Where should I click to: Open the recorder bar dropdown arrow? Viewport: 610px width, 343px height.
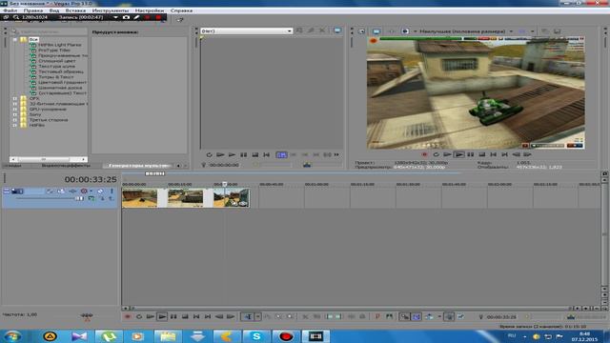[x=115, y=17]
